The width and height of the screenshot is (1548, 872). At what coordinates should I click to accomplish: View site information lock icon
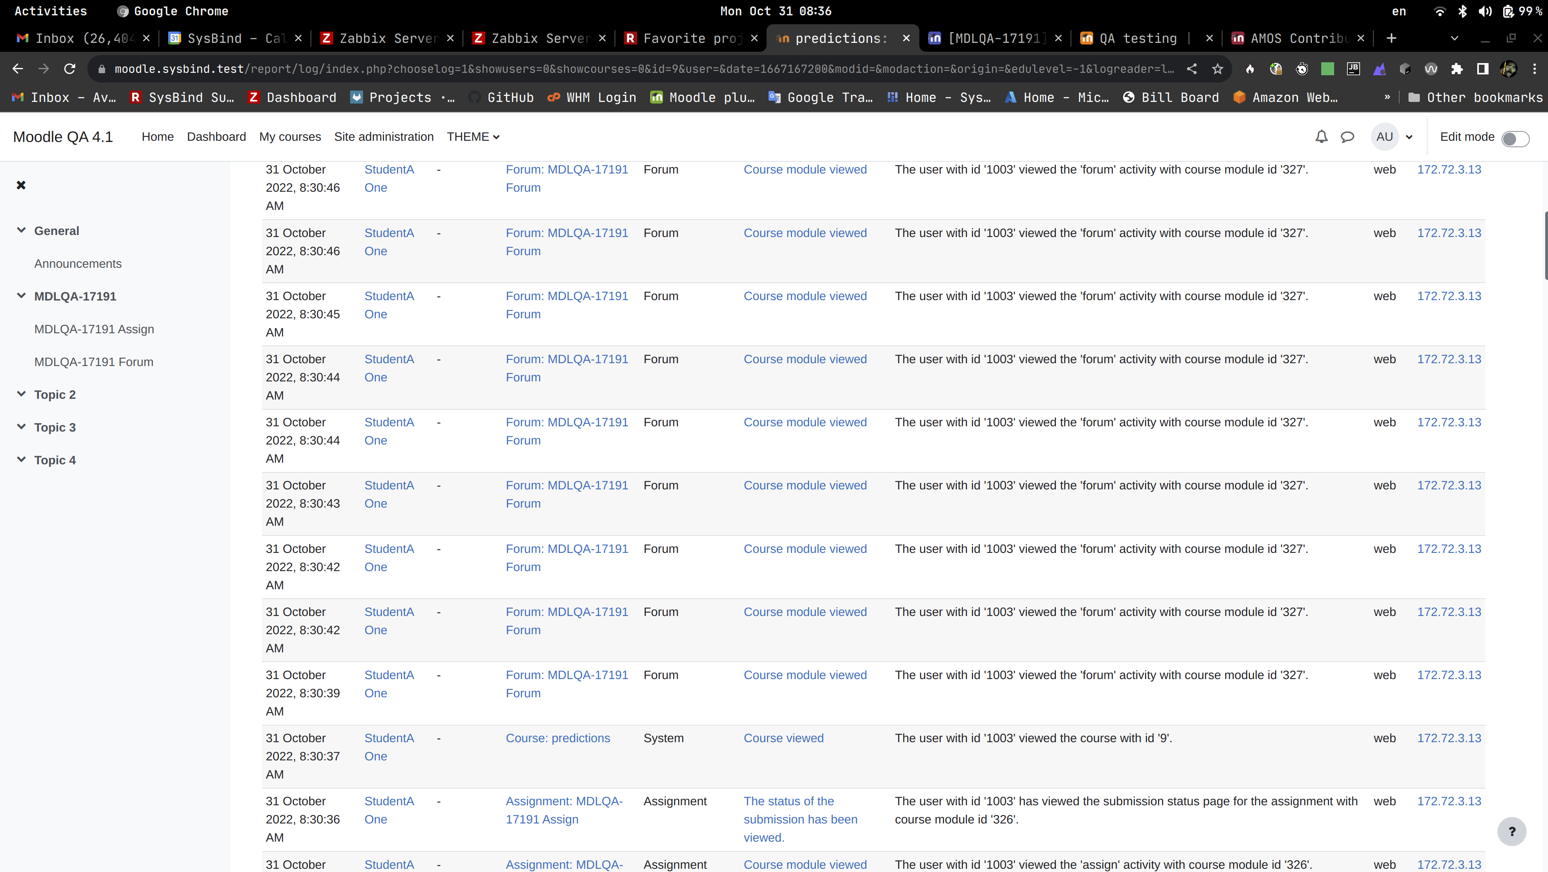(x=101, y=69)
